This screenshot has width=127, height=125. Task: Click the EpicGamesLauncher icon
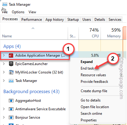[11, 64]
